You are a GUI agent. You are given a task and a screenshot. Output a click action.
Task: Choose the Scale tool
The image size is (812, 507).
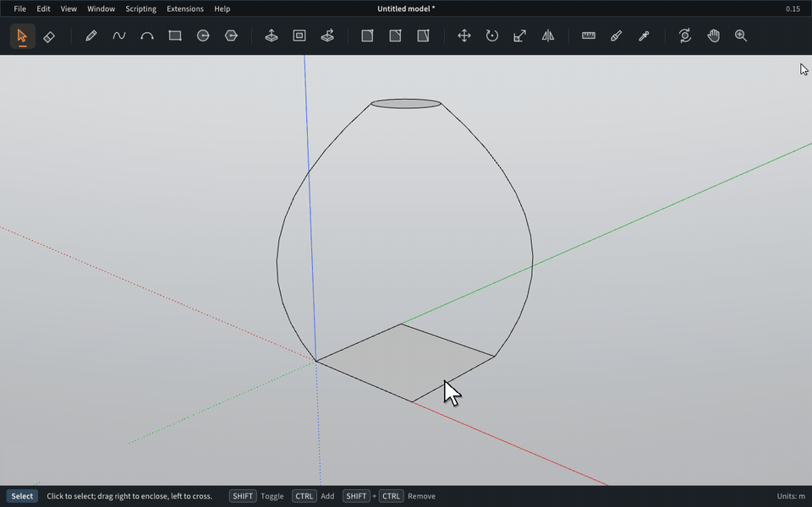(520, 35)
